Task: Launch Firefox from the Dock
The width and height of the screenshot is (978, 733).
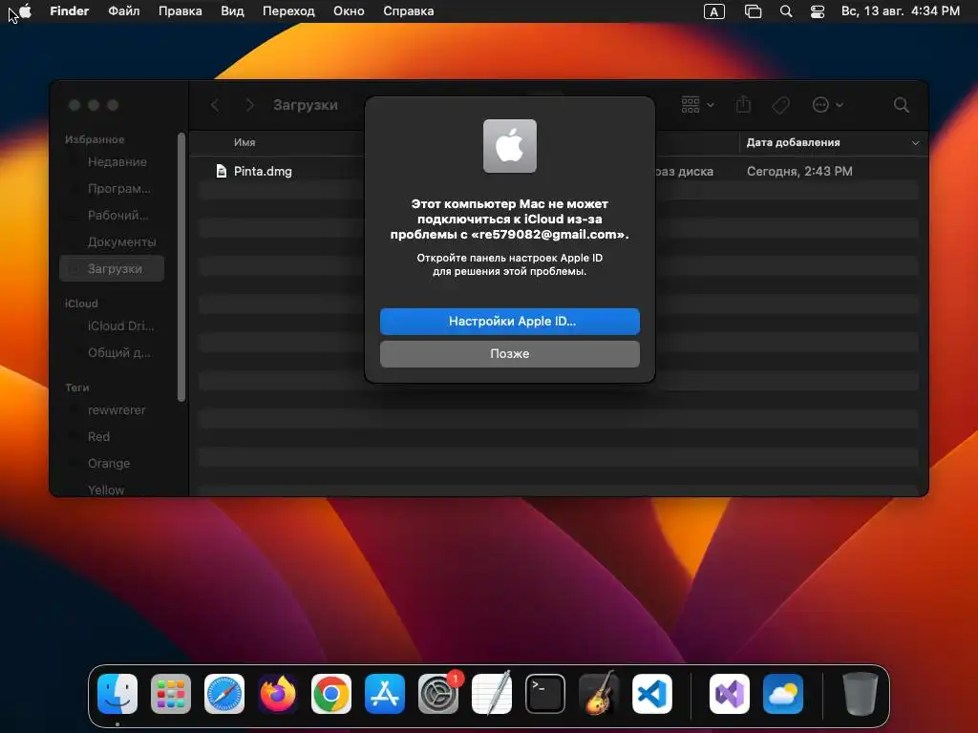Action: pyautogui.click(x=278, y=694)
